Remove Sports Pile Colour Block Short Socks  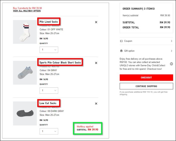[x=96, y=63]
